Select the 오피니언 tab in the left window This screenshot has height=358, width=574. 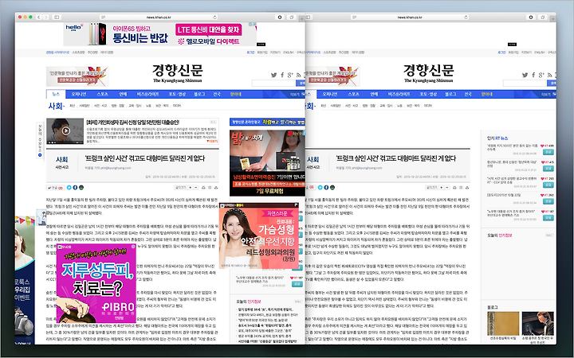tap(78, 94)
